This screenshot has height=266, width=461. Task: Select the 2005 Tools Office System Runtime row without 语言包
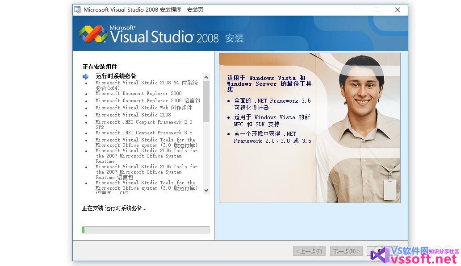click(147, 156)
